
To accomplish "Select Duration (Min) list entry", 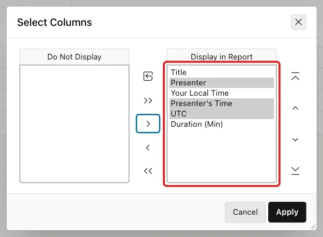I will point(222,124).
